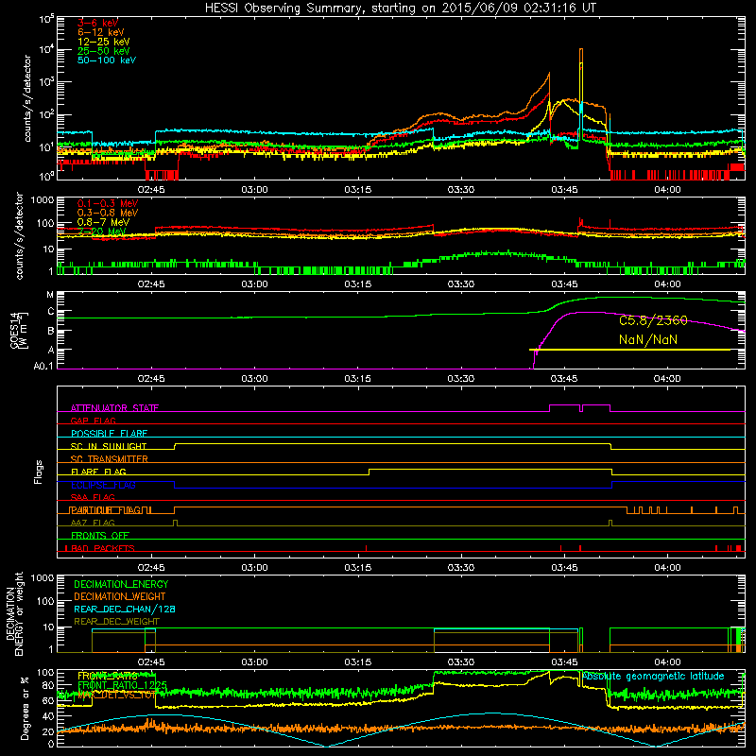Click the Degrees or % axis label

[25, 708]
